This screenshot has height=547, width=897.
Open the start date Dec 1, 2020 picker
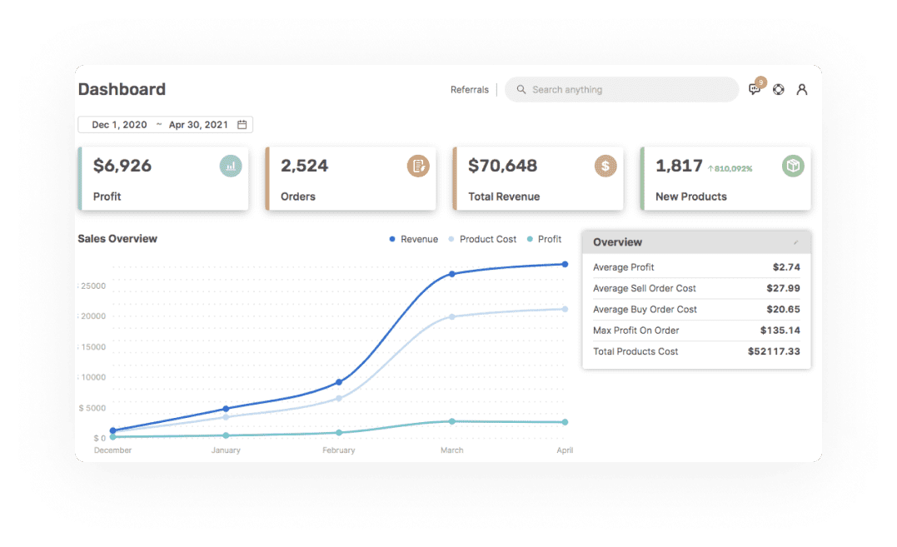(119, 125)
